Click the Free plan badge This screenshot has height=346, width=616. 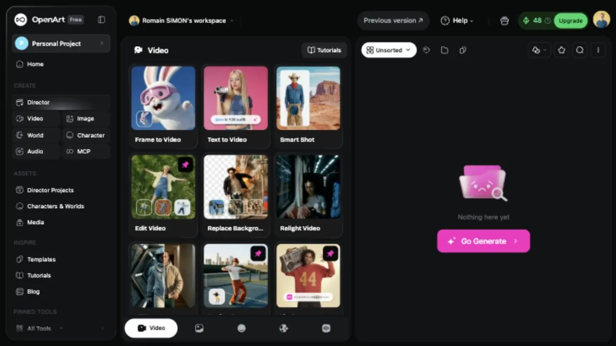pyautogui.click(x=76, y=20)
